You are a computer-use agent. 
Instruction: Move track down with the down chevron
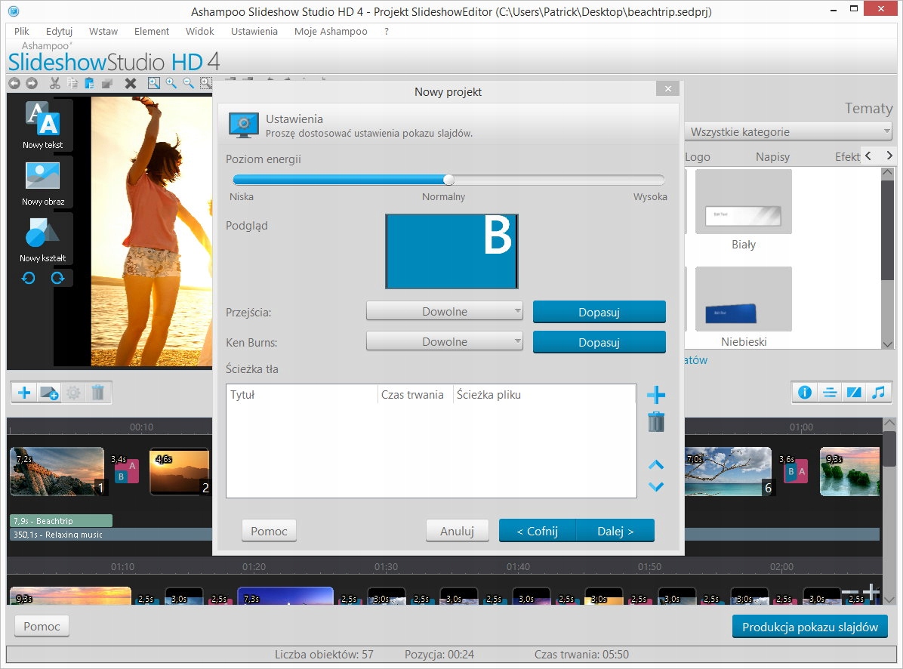(x=656, y=487)
